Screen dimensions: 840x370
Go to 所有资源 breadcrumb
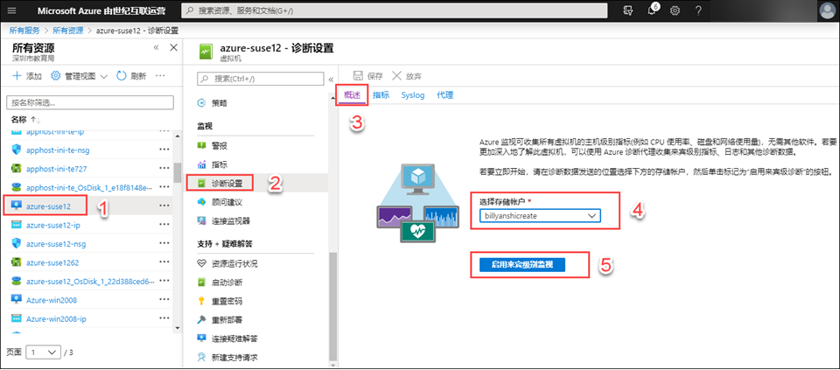tap(68, 31)
